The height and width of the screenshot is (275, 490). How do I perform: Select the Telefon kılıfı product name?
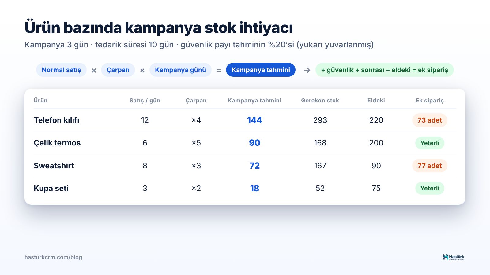point(56,120)
